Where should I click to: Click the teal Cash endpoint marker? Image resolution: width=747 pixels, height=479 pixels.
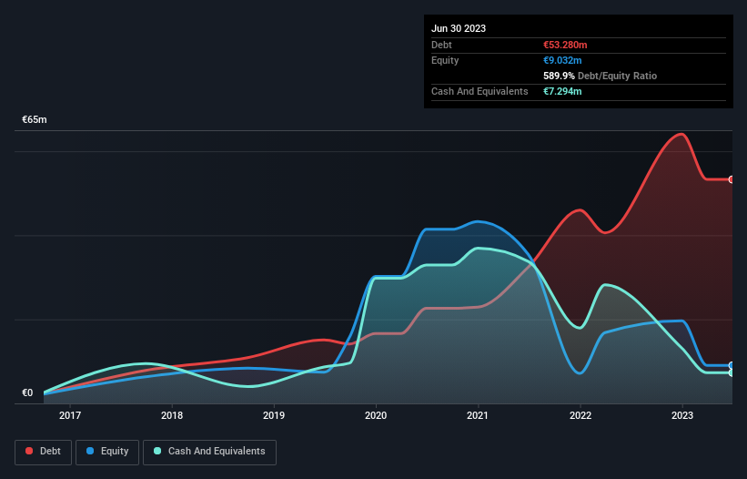pos(732,372)
